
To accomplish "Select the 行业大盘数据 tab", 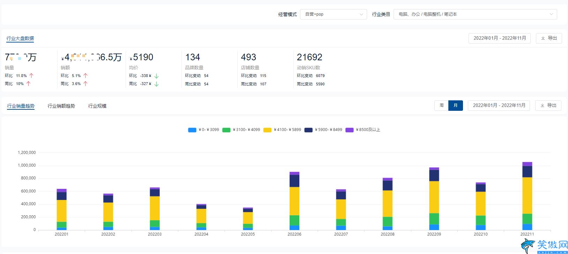I will pyautogui.click(x=20, y=39).
